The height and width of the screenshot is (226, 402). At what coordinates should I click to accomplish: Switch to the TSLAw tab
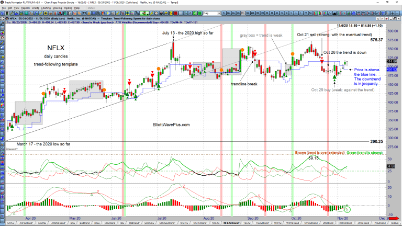pyautogui.click(x=247, y=223)
